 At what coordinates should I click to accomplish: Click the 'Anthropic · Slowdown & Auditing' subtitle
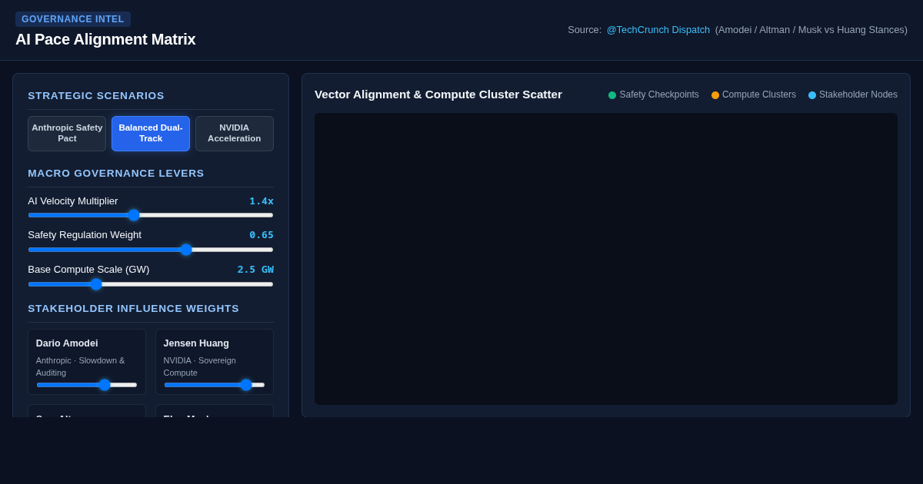pos(80,366)
